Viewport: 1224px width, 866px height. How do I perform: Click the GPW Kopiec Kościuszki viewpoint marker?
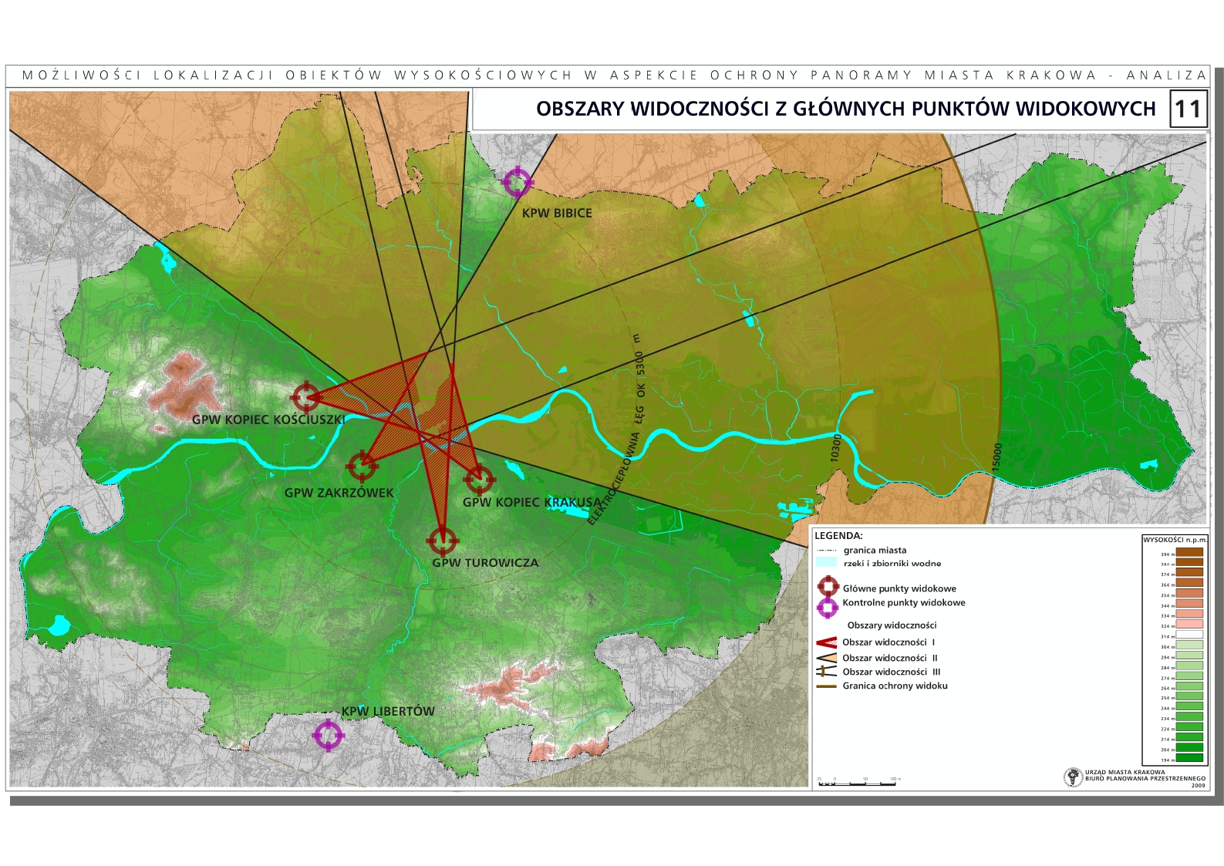tap(306, 397)
